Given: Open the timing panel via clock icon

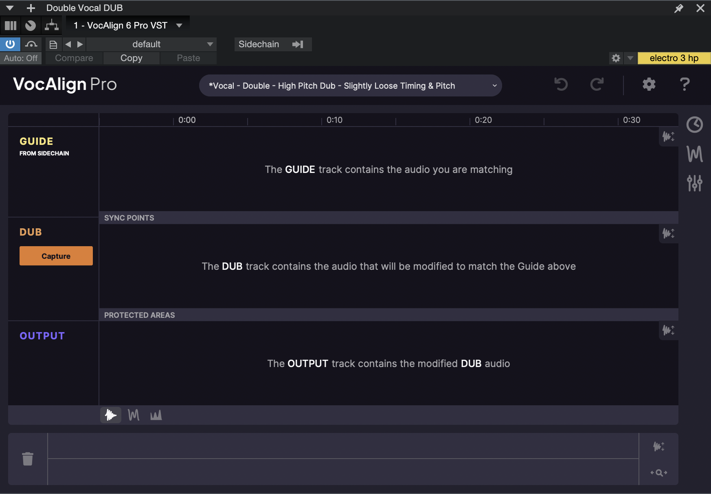Looking at the screenshot, I should click(x=694, y=125).
